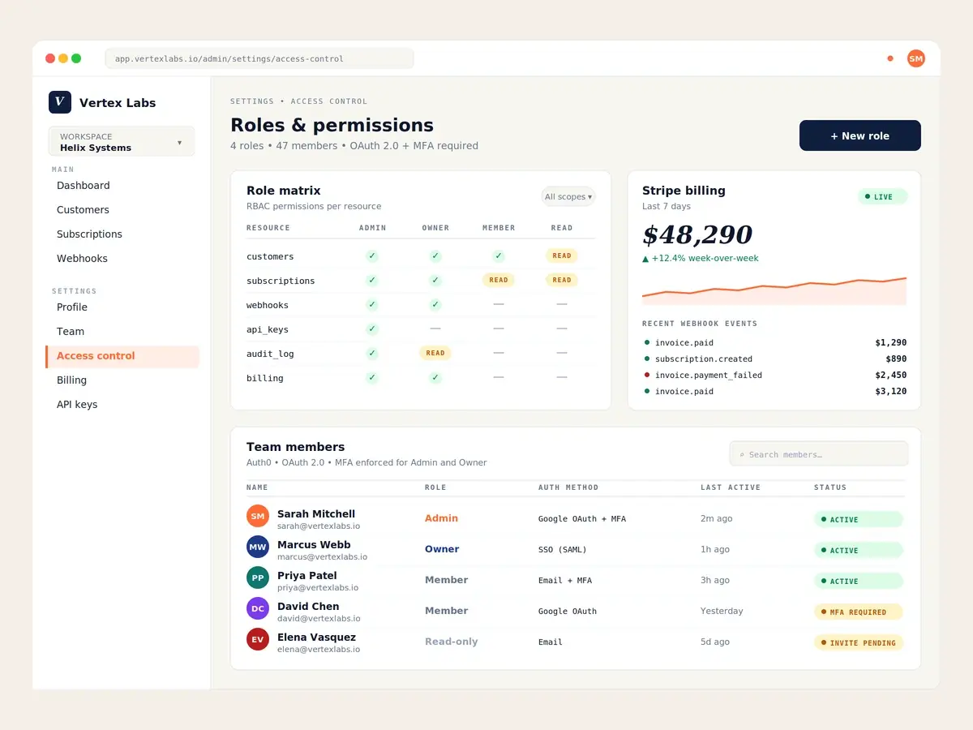Click the SSO (SAML) auth method cell

coord(562,549)
